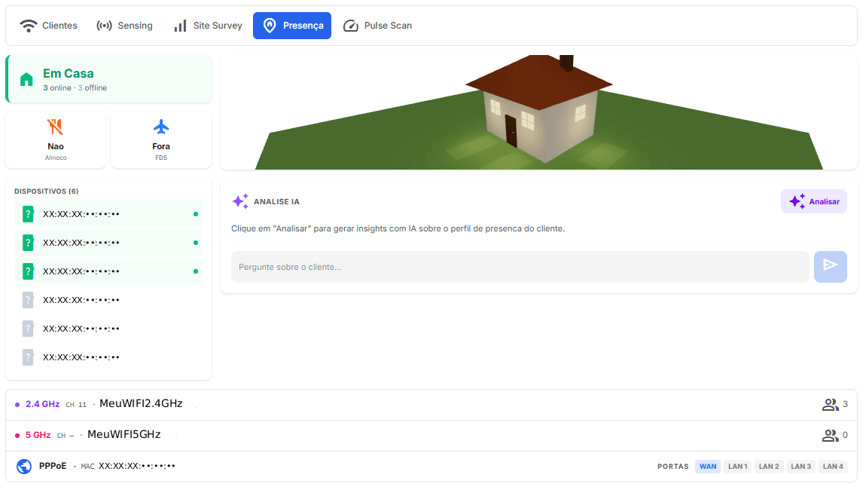This screenshot has height=502, width=866.
Task: Click the clients icon on 5 GHz row
Action: pos(830,436)
